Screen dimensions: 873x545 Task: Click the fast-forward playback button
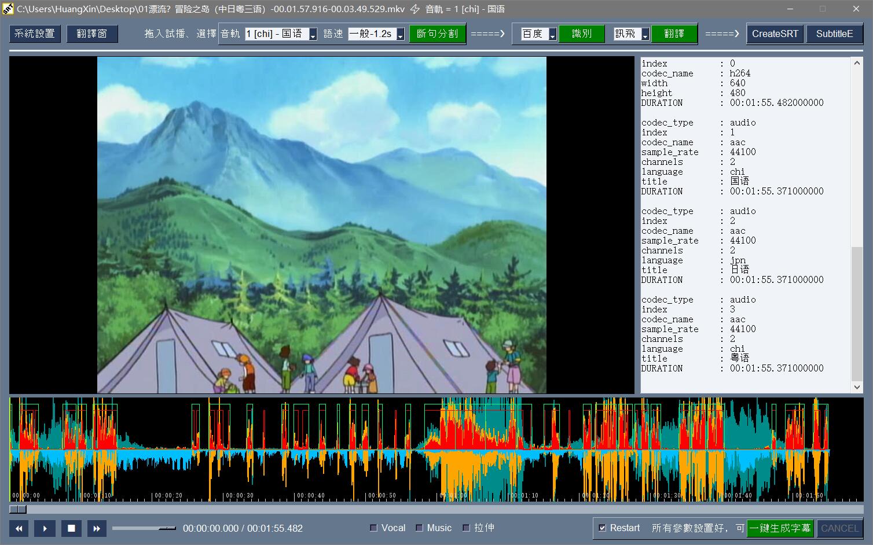click(97, 528)
